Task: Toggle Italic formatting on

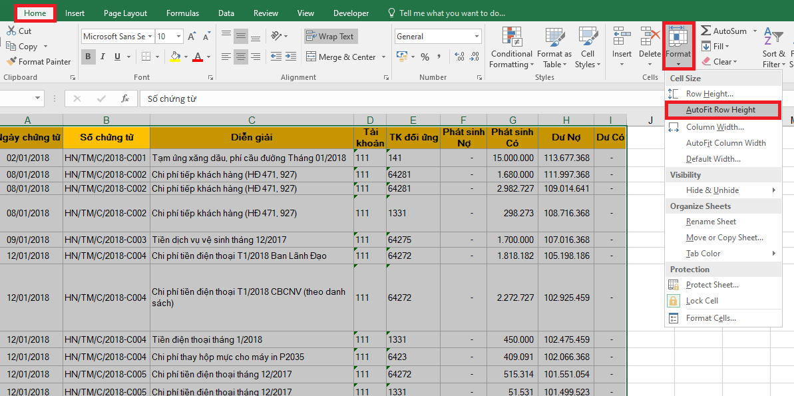Action: [103, 57]
